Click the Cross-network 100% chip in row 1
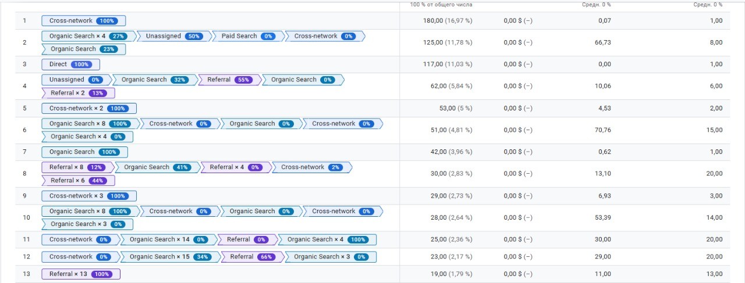745x283 pixels. tap(83, 21)
